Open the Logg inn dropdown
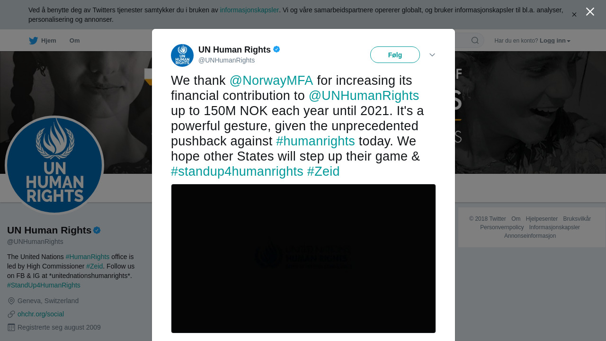The height and width of the screenshot is (341, 606). pyautogui.click(x=555, y=41)
